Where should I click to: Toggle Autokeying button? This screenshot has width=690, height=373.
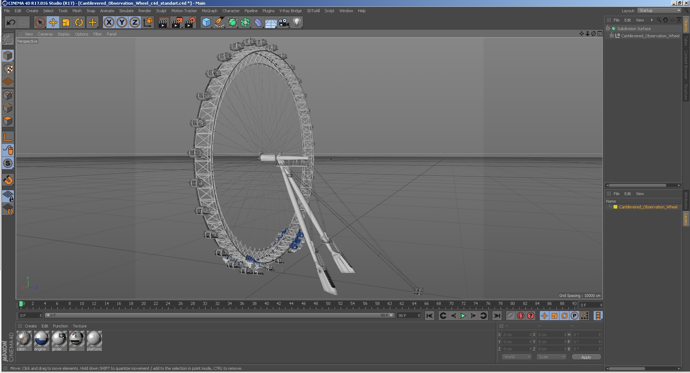coord(521,316)
